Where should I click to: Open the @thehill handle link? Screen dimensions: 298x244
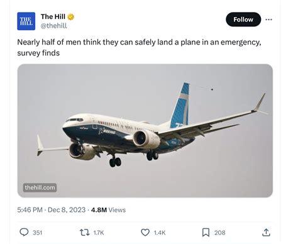[54, 26]
